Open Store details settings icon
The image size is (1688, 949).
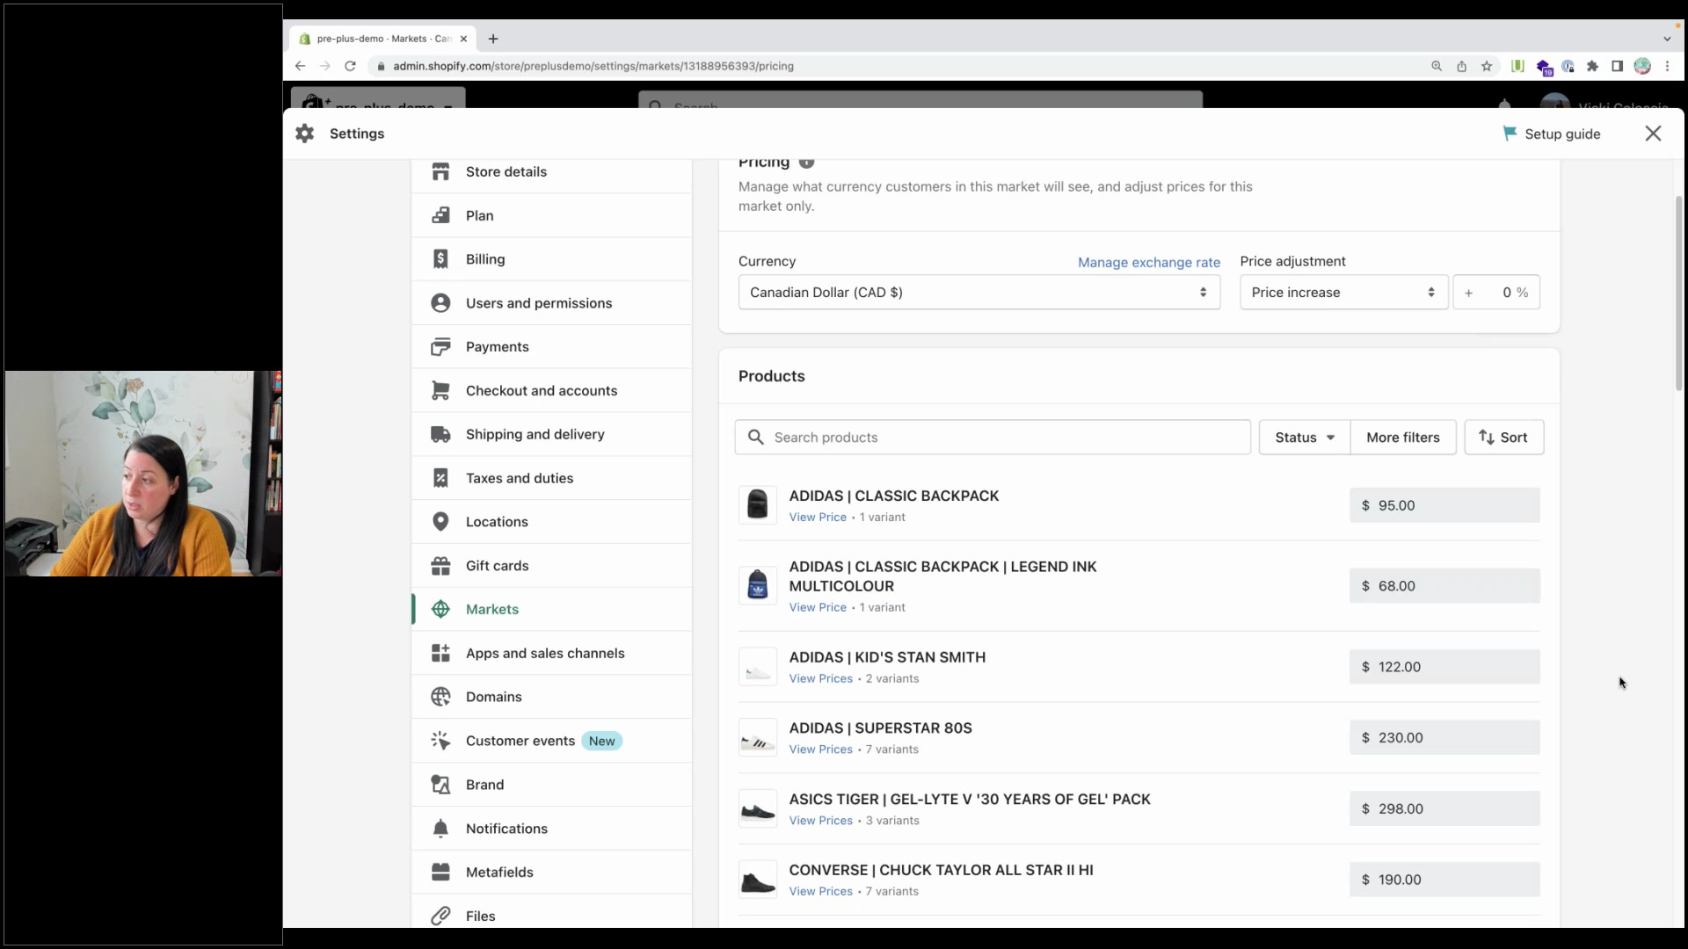coord(440,171)
